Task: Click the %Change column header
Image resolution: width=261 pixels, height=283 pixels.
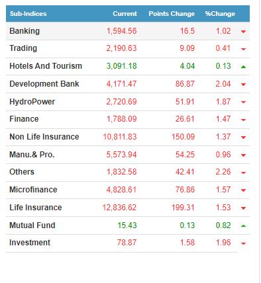Action: 220,14
